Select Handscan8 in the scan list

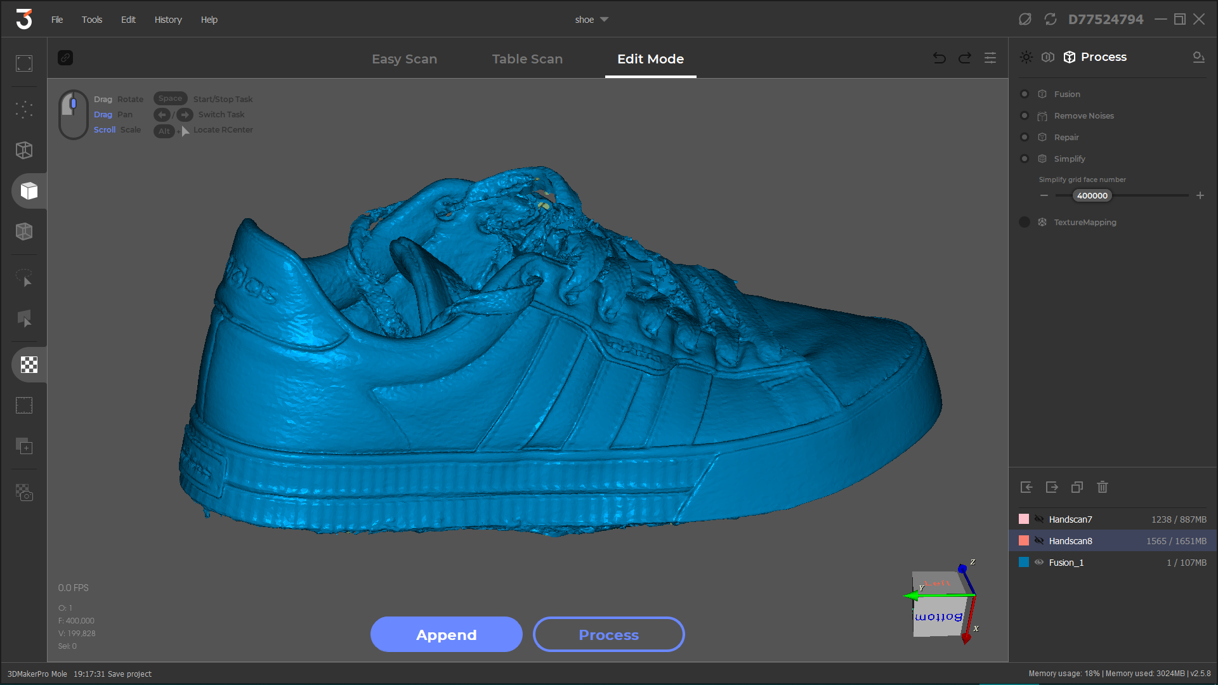click(1071, 541)
